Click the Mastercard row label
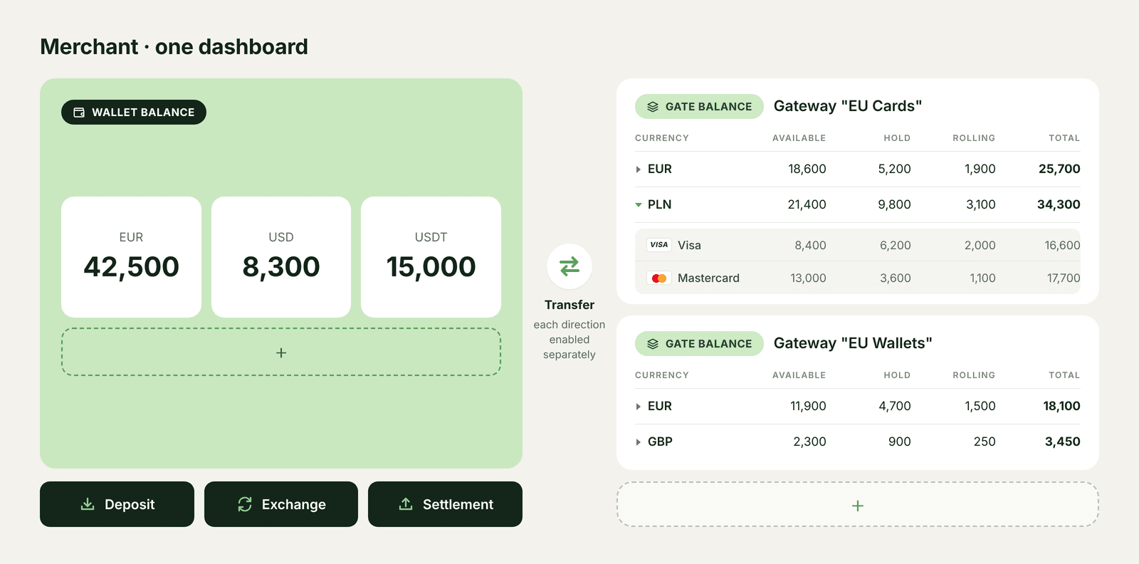This screenshot has height=564, width=1139. (708, 278)
